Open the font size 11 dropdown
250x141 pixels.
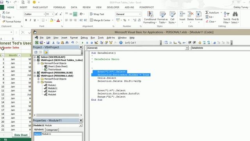pos(53,14)
